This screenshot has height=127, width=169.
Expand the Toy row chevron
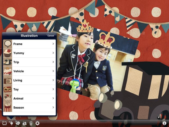click(53, 89)
